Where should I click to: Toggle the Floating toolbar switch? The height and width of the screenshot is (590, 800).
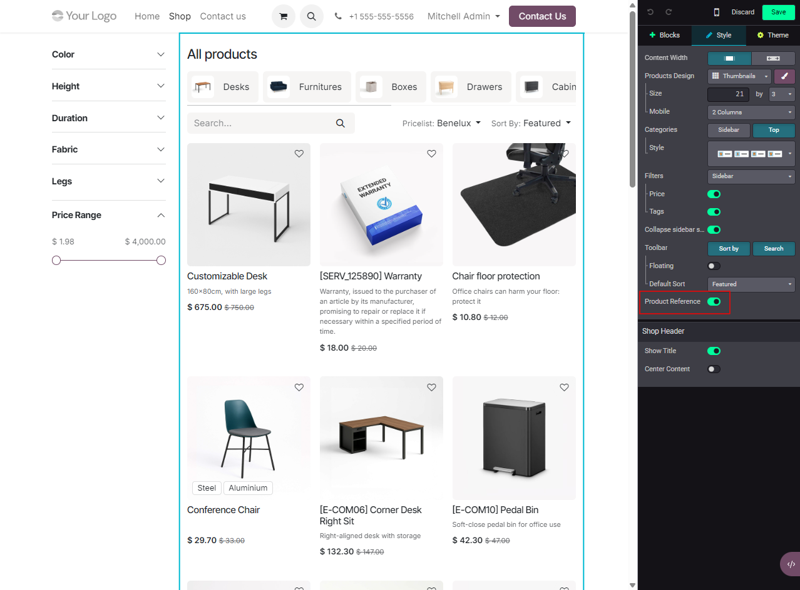click(x=714, y=266)
